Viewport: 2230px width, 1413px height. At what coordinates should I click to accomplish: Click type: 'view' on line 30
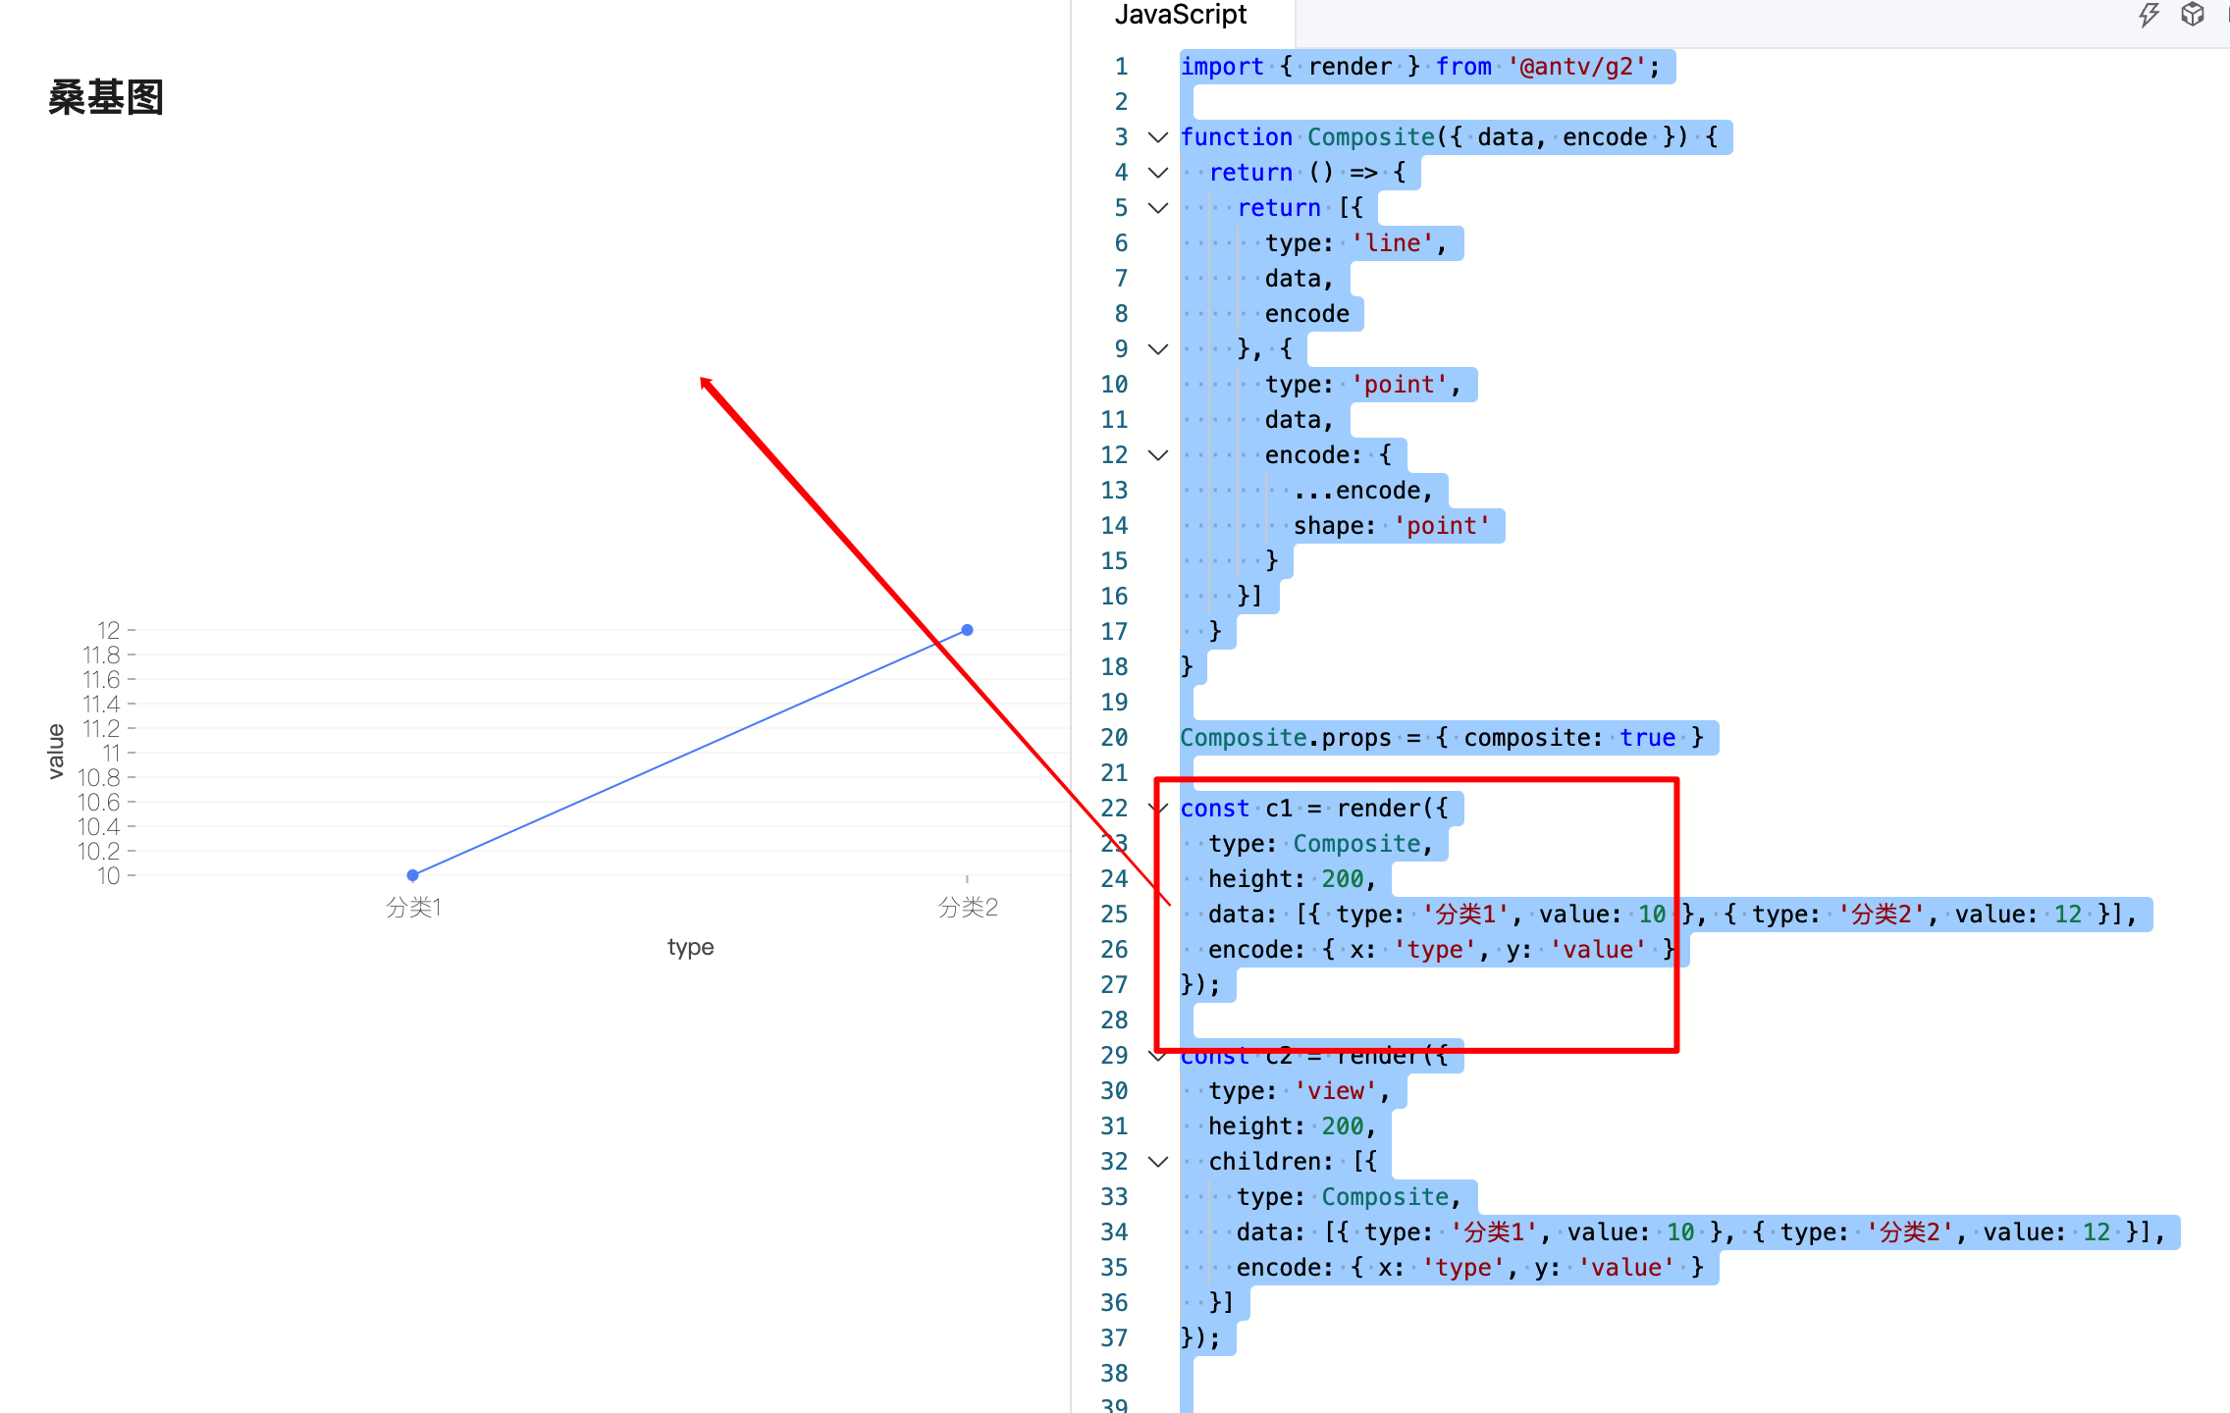pyautogui.click(x=1300, y=1091)
